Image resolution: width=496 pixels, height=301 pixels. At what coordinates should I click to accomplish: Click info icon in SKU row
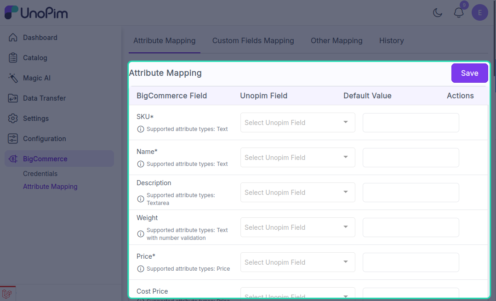click(x=141, y=129)
